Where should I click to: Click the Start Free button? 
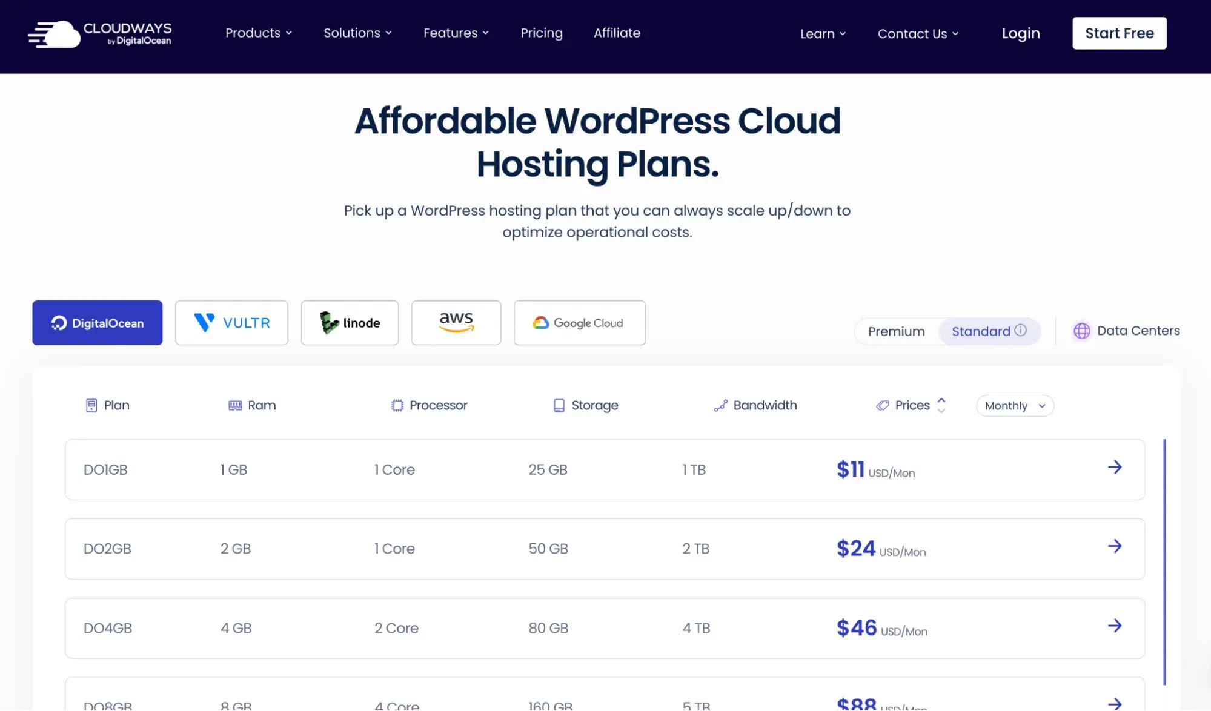point(1120,33)
